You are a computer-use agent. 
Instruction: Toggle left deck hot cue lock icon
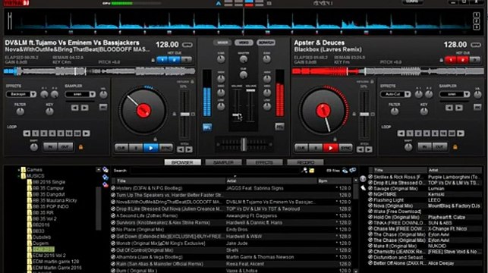[153, 61]
